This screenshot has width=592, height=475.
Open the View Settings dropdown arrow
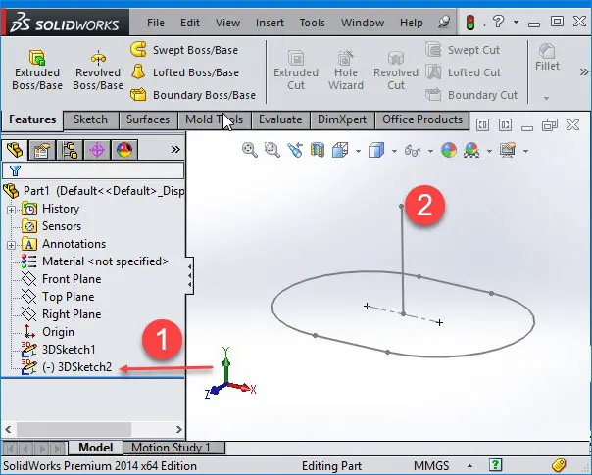pos(525,151)
